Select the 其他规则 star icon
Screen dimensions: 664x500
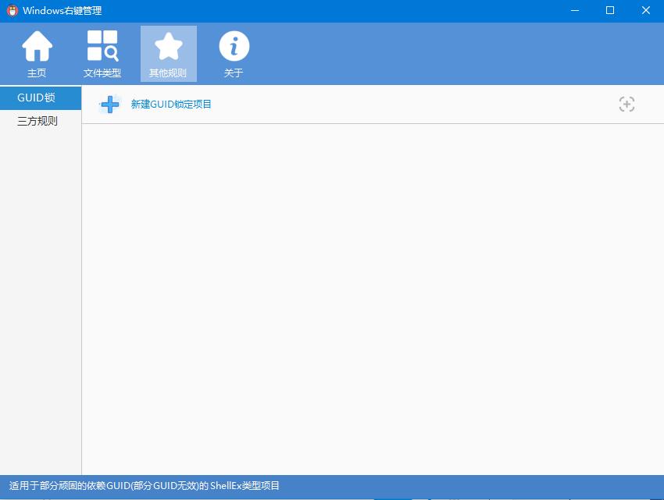click(168, 47)
